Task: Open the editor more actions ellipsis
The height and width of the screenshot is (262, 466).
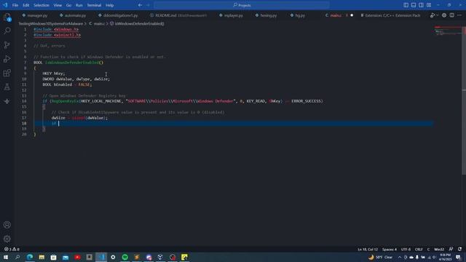Action: click(459, 15)
